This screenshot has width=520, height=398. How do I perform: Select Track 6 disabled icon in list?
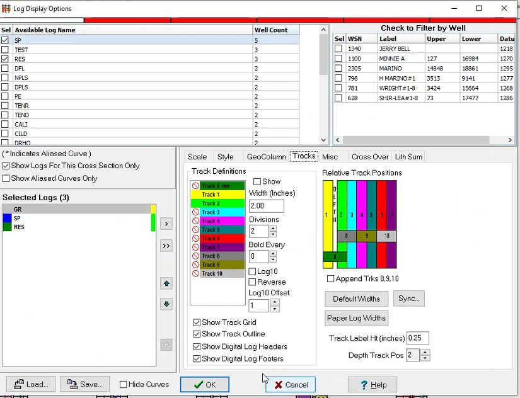[195, 239]
